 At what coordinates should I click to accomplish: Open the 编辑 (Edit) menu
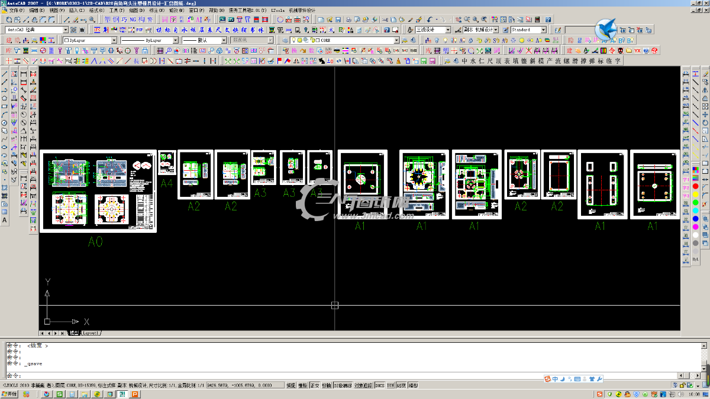point(37,11)
